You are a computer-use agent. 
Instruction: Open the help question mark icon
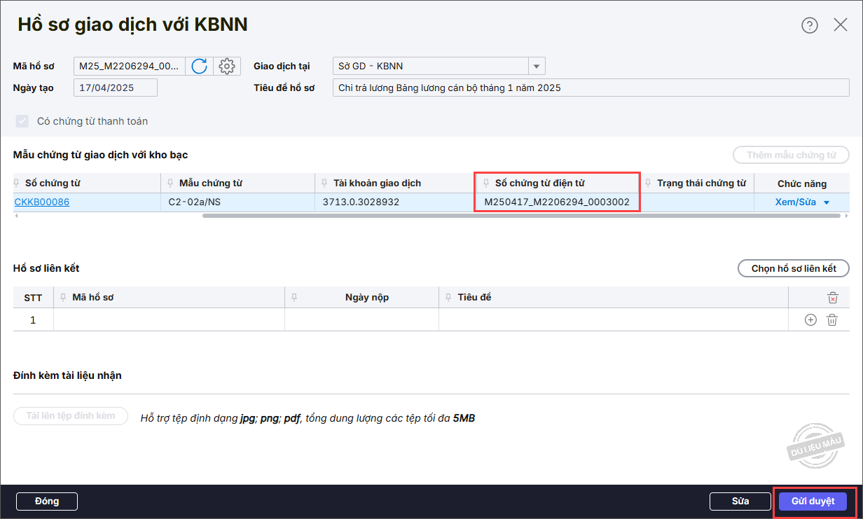pyautogui.click(x=809, y=26)
